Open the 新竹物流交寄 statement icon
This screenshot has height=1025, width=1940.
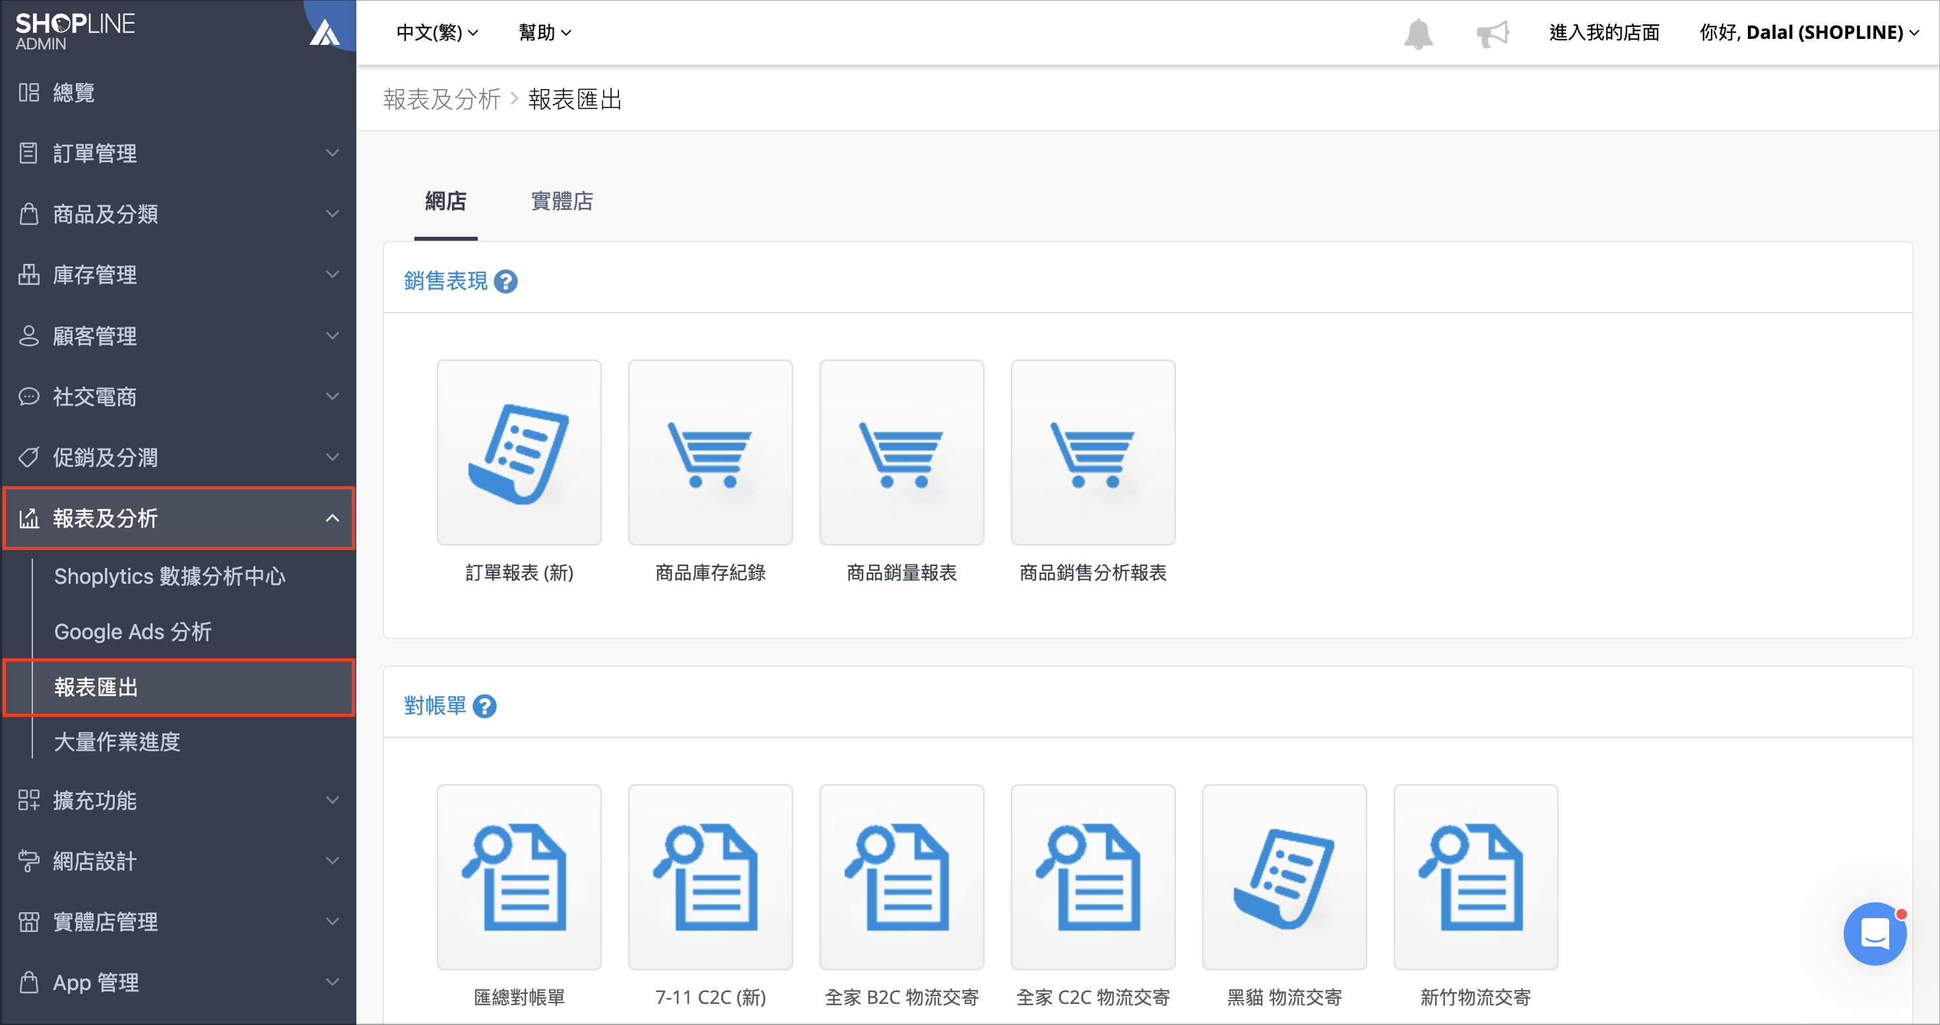coord(1475,877)
